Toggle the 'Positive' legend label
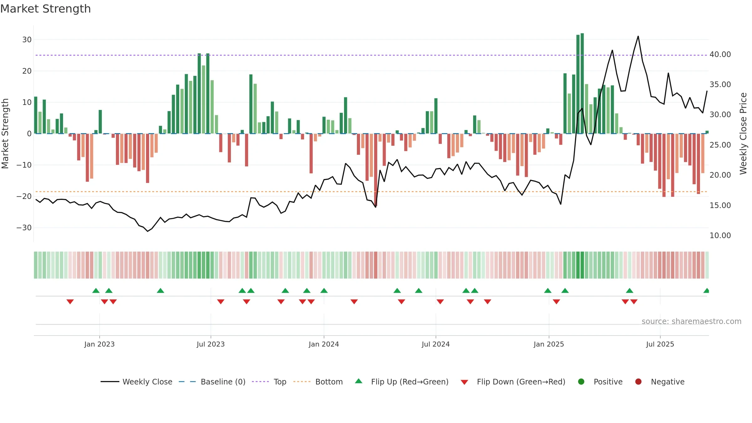Viewport: 752px width, 423px height. [608, 382]
